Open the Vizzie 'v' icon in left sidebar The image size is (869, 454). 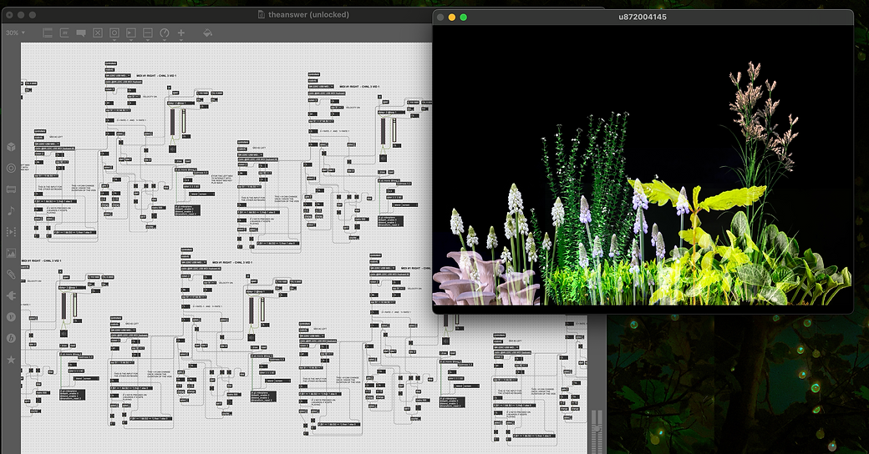click(x=11, y=316)
